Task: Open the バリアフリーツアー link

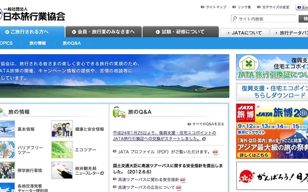Action: click(30, 150)
